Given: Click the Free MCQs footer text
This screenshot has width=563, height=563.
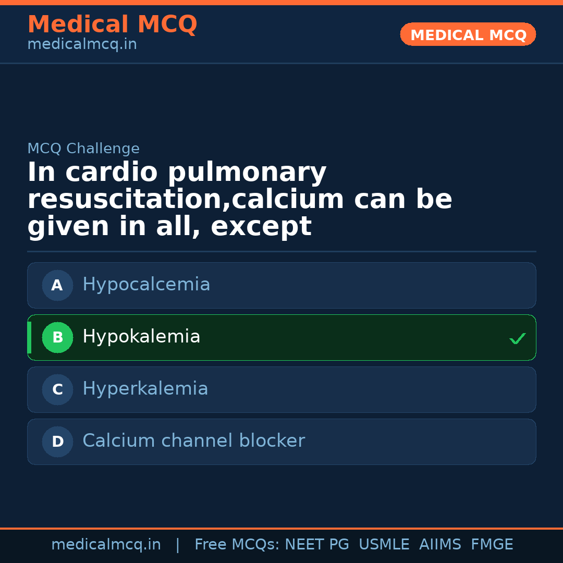Looking at the screenshot, I should [x=237, y=545].
